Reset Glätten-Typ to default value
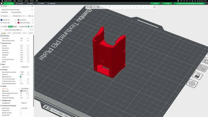The height and width of the screenshot is (117, 208). [19, 89]
